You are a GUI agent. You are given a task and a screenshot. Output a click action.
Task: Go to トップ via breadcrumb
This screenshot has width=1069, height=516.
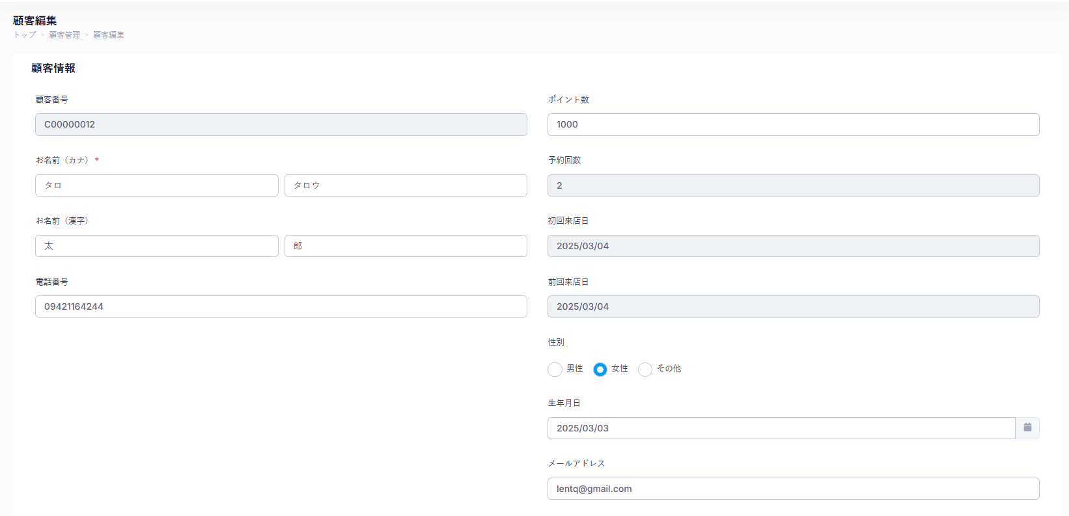tap(25, 35)
